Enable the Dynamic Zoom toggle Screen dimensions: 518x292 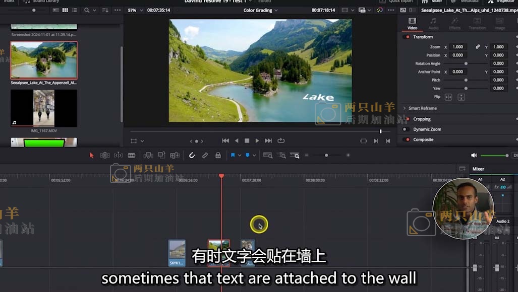pos(405,129)
